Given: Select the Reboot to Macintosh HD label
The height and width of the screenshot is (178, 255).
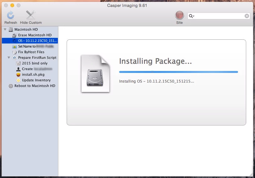Looking at the screenshot, I should (x=35, y=86).
